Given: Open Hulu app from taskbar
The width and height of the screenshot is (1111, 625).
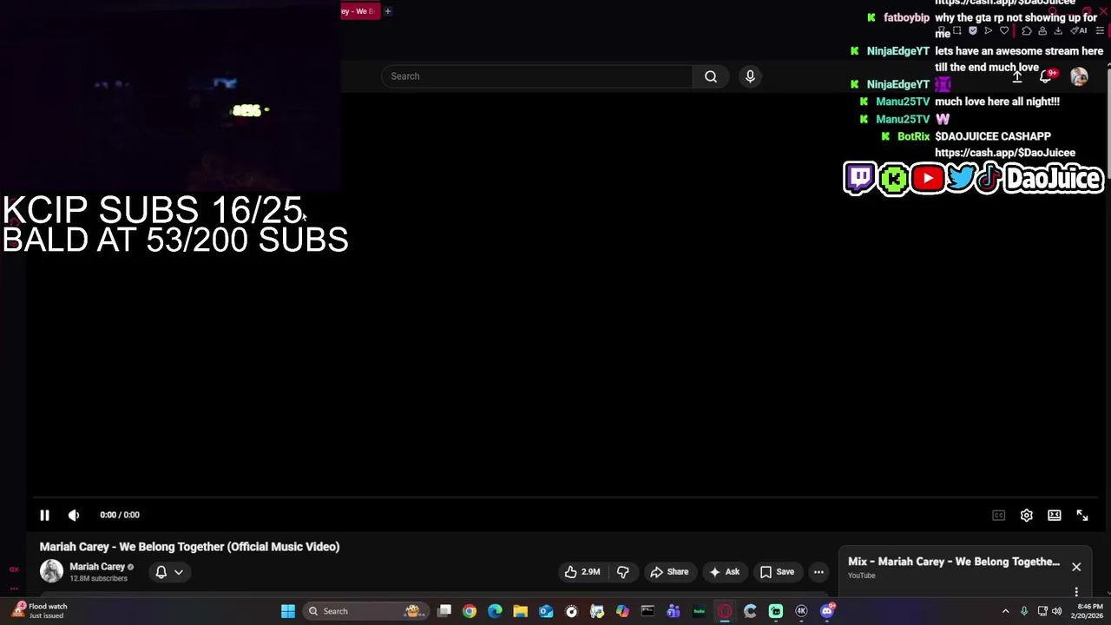Looking at the screenshot, I should pos(699,611).
